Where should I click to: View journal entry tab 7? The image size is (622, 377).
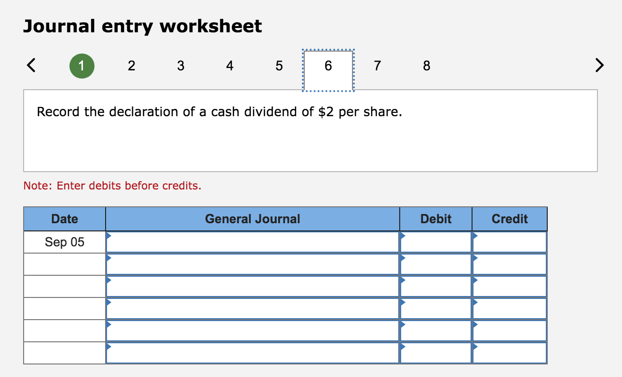click(x=377, y=66)
